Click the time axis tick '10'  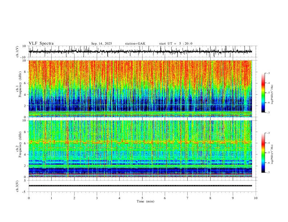(x=256, y=198)
